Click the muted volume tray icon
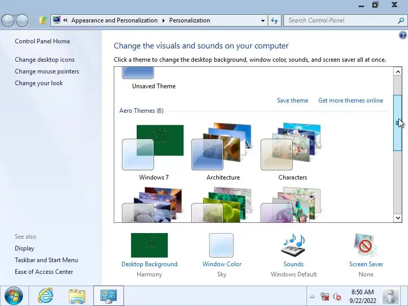 tap(337, 296)
